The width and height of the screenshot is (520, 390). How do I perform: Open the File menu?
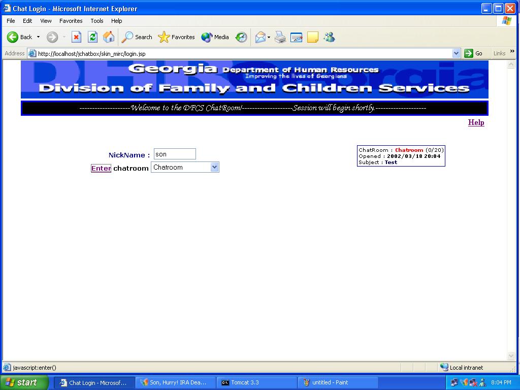11,21
